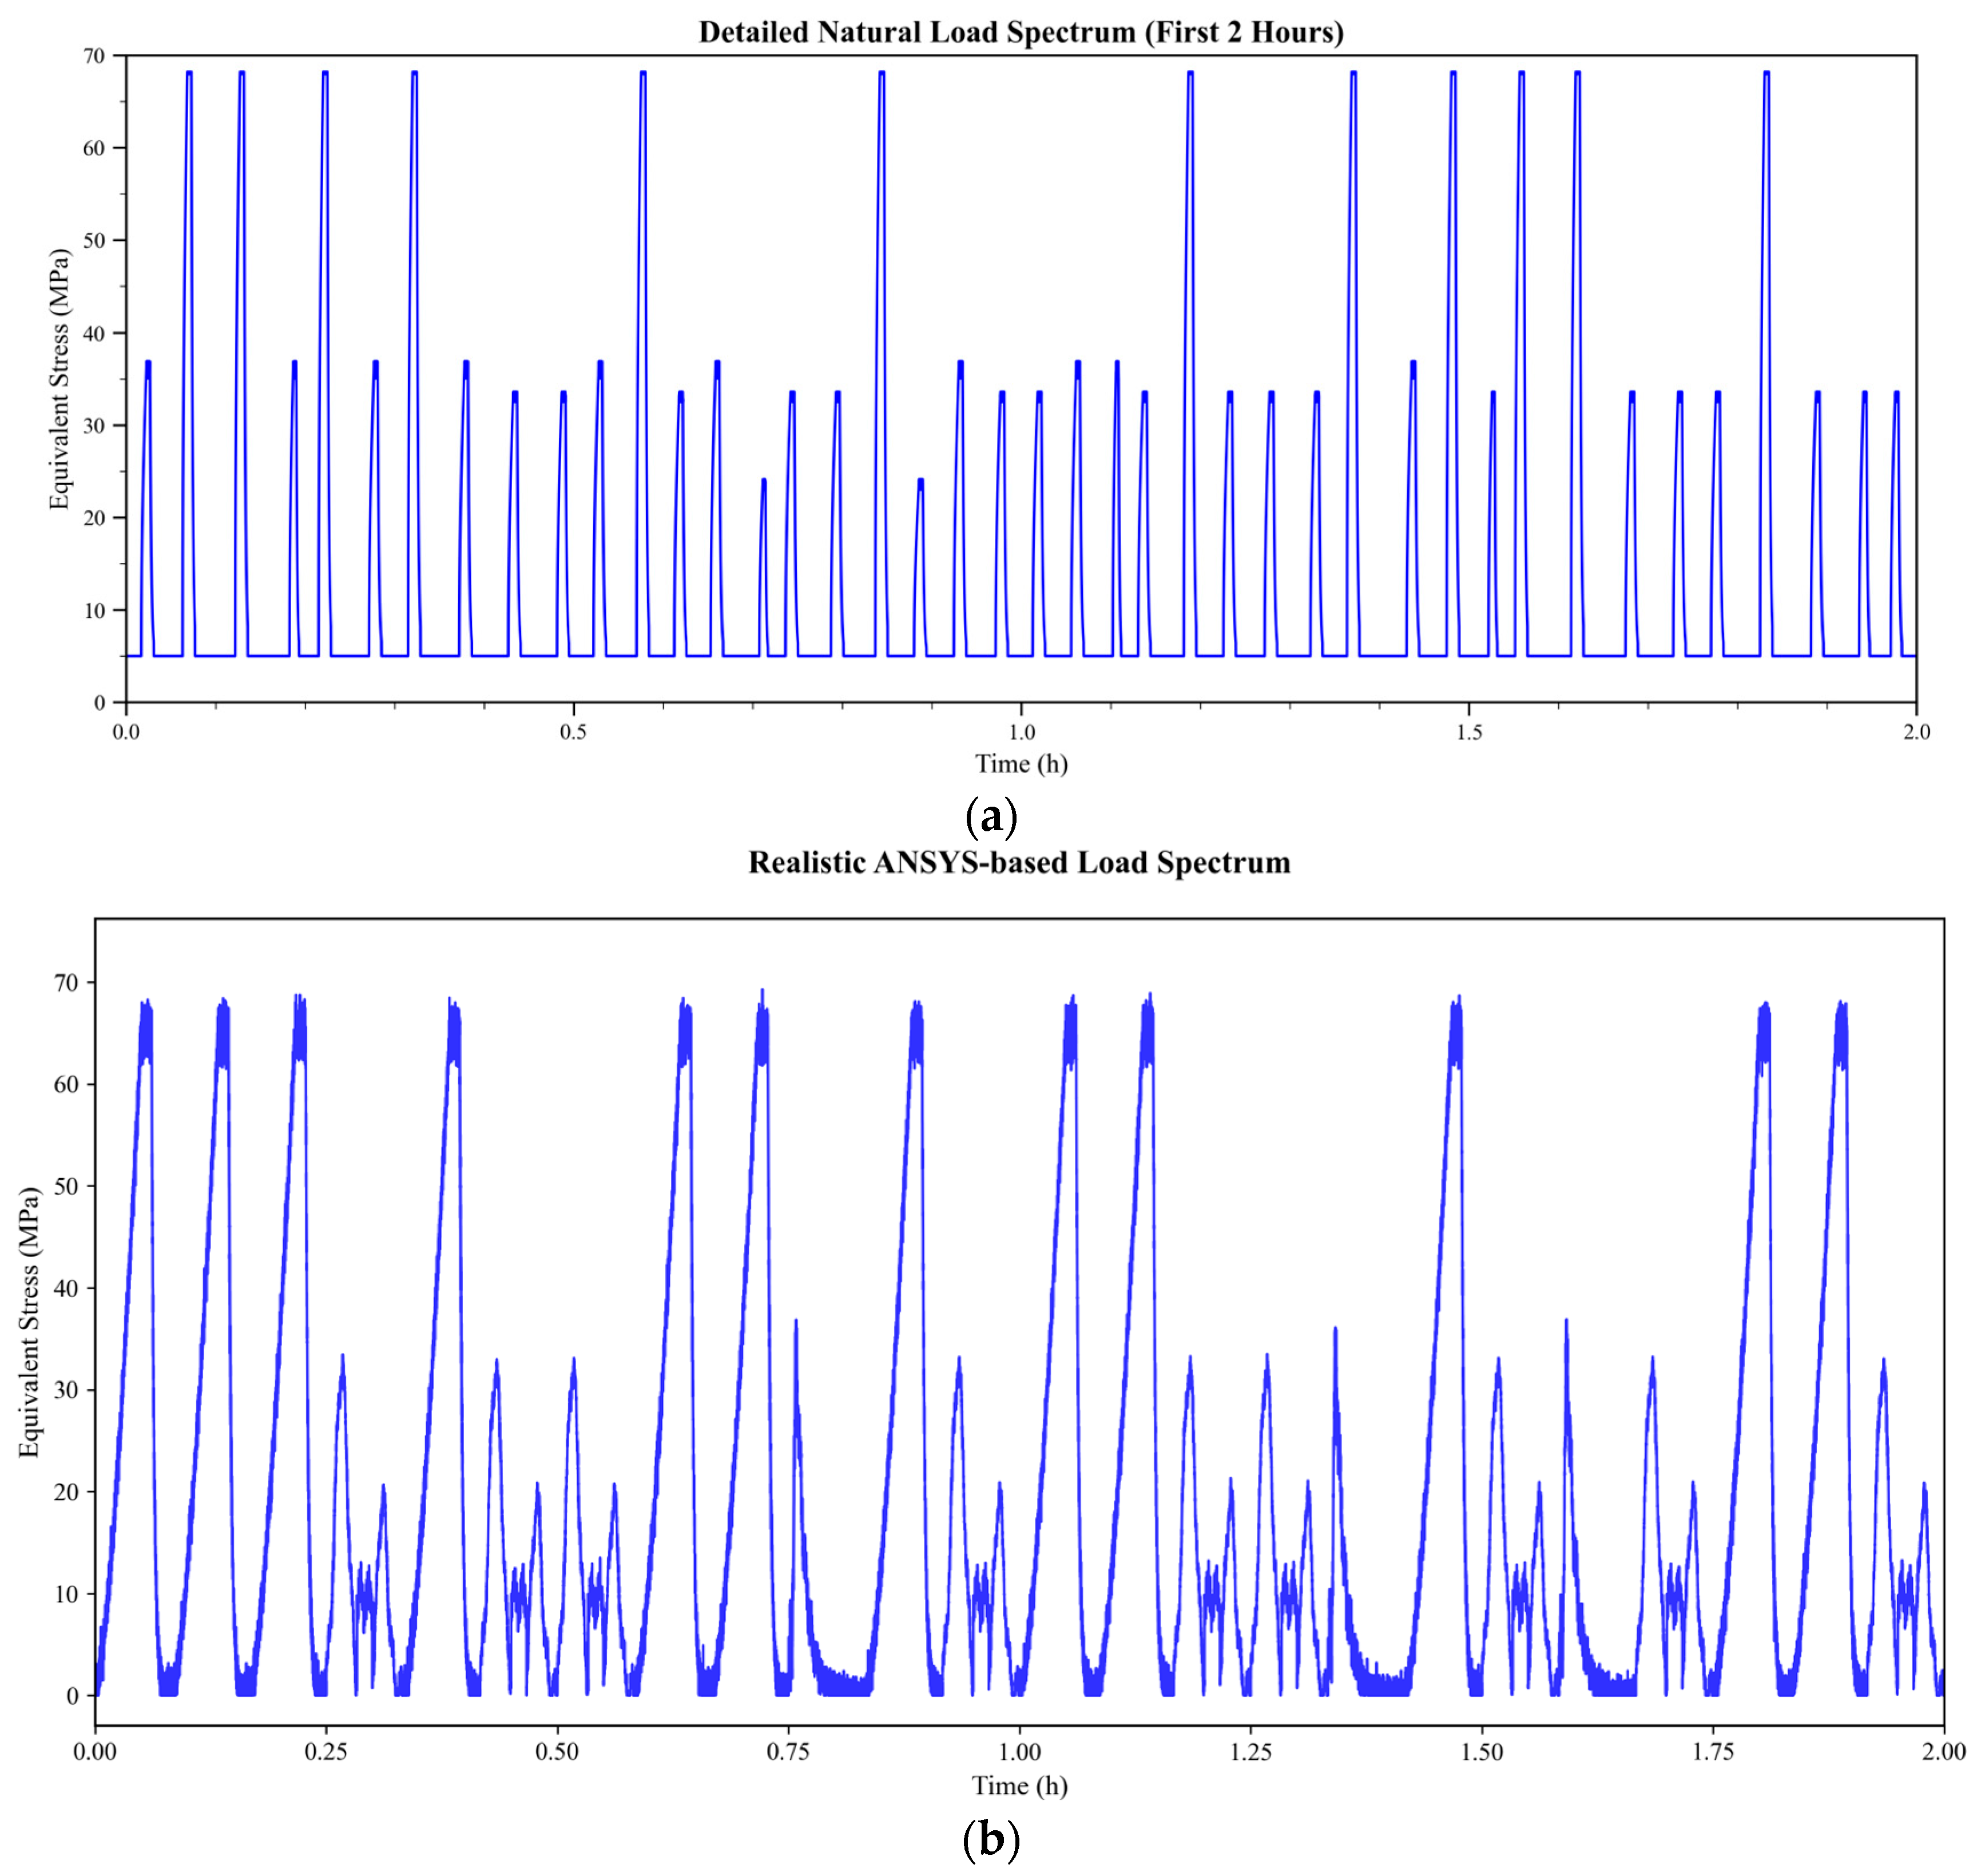Click the 50 y-axis tick on top chart
This screenshot has height=1876, width=1985.
(x=94, y=240)
